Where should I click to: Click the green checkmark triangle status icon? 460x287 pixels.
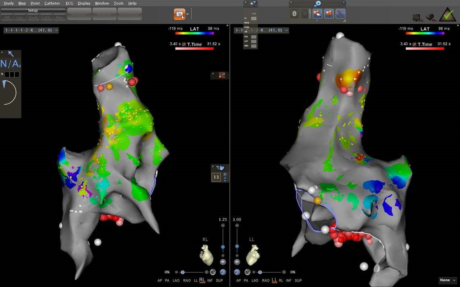tap(447, 15)
